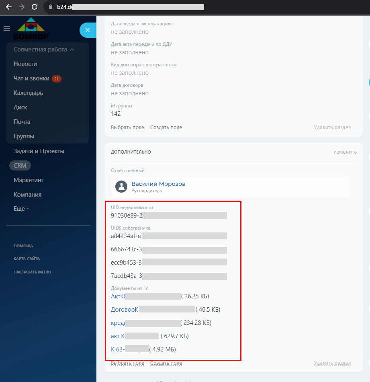Open Диск in the sidebar

[20, 107]
